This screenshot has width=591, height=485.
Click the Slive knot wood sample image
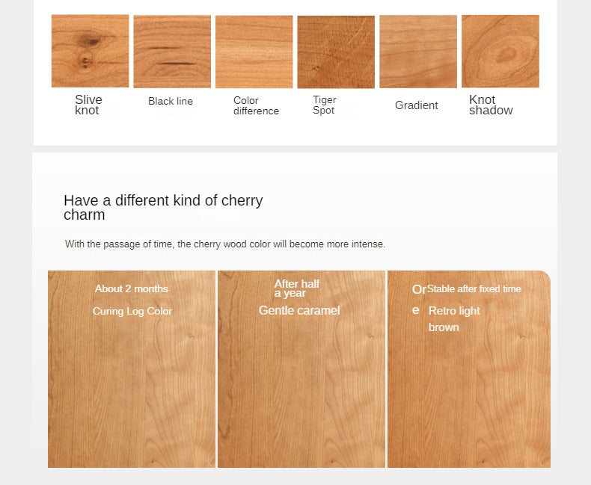(x=90, y=51)
